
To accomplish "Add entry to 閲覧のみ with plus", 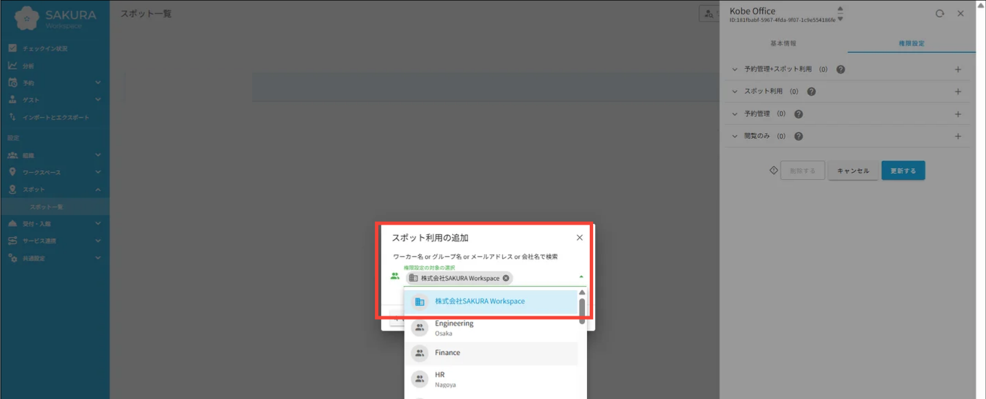I will pos(958,136).
